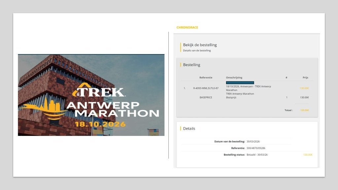Click the redacted blue name bar

pyautogui.click(x=240, y=82)
